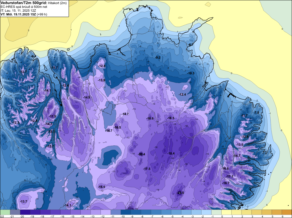292x218 pixels.
Task: Click the map title 'Veðurstofan/T2m 500grid:'
Action: (24, 3)
